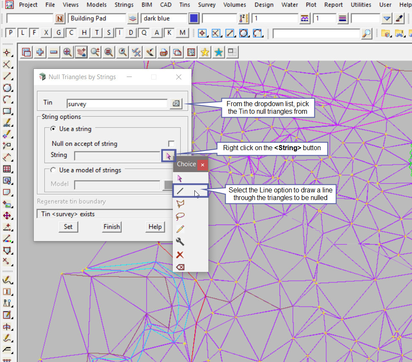Click the print icon in view toolbar
This screenshot has height=362, width=412.
click(x=164, y=52)
